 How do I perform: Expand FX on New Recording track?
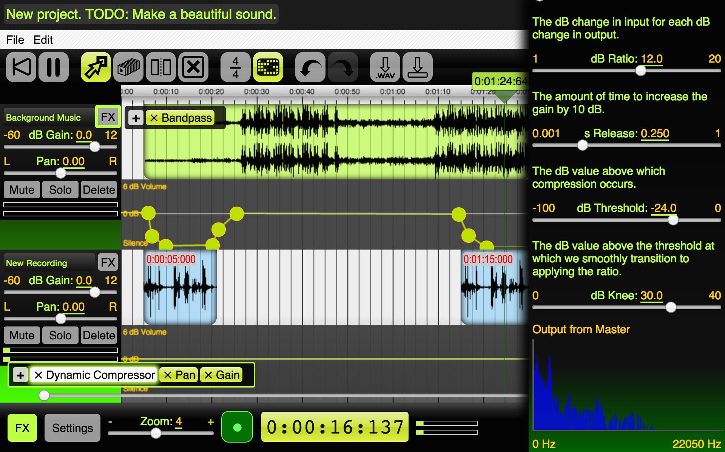click(108, 262)
